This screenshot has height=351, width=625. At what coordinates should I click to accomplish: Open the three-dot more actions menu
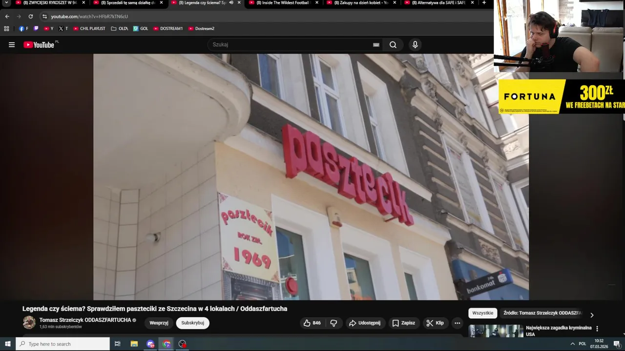[457, 323]
